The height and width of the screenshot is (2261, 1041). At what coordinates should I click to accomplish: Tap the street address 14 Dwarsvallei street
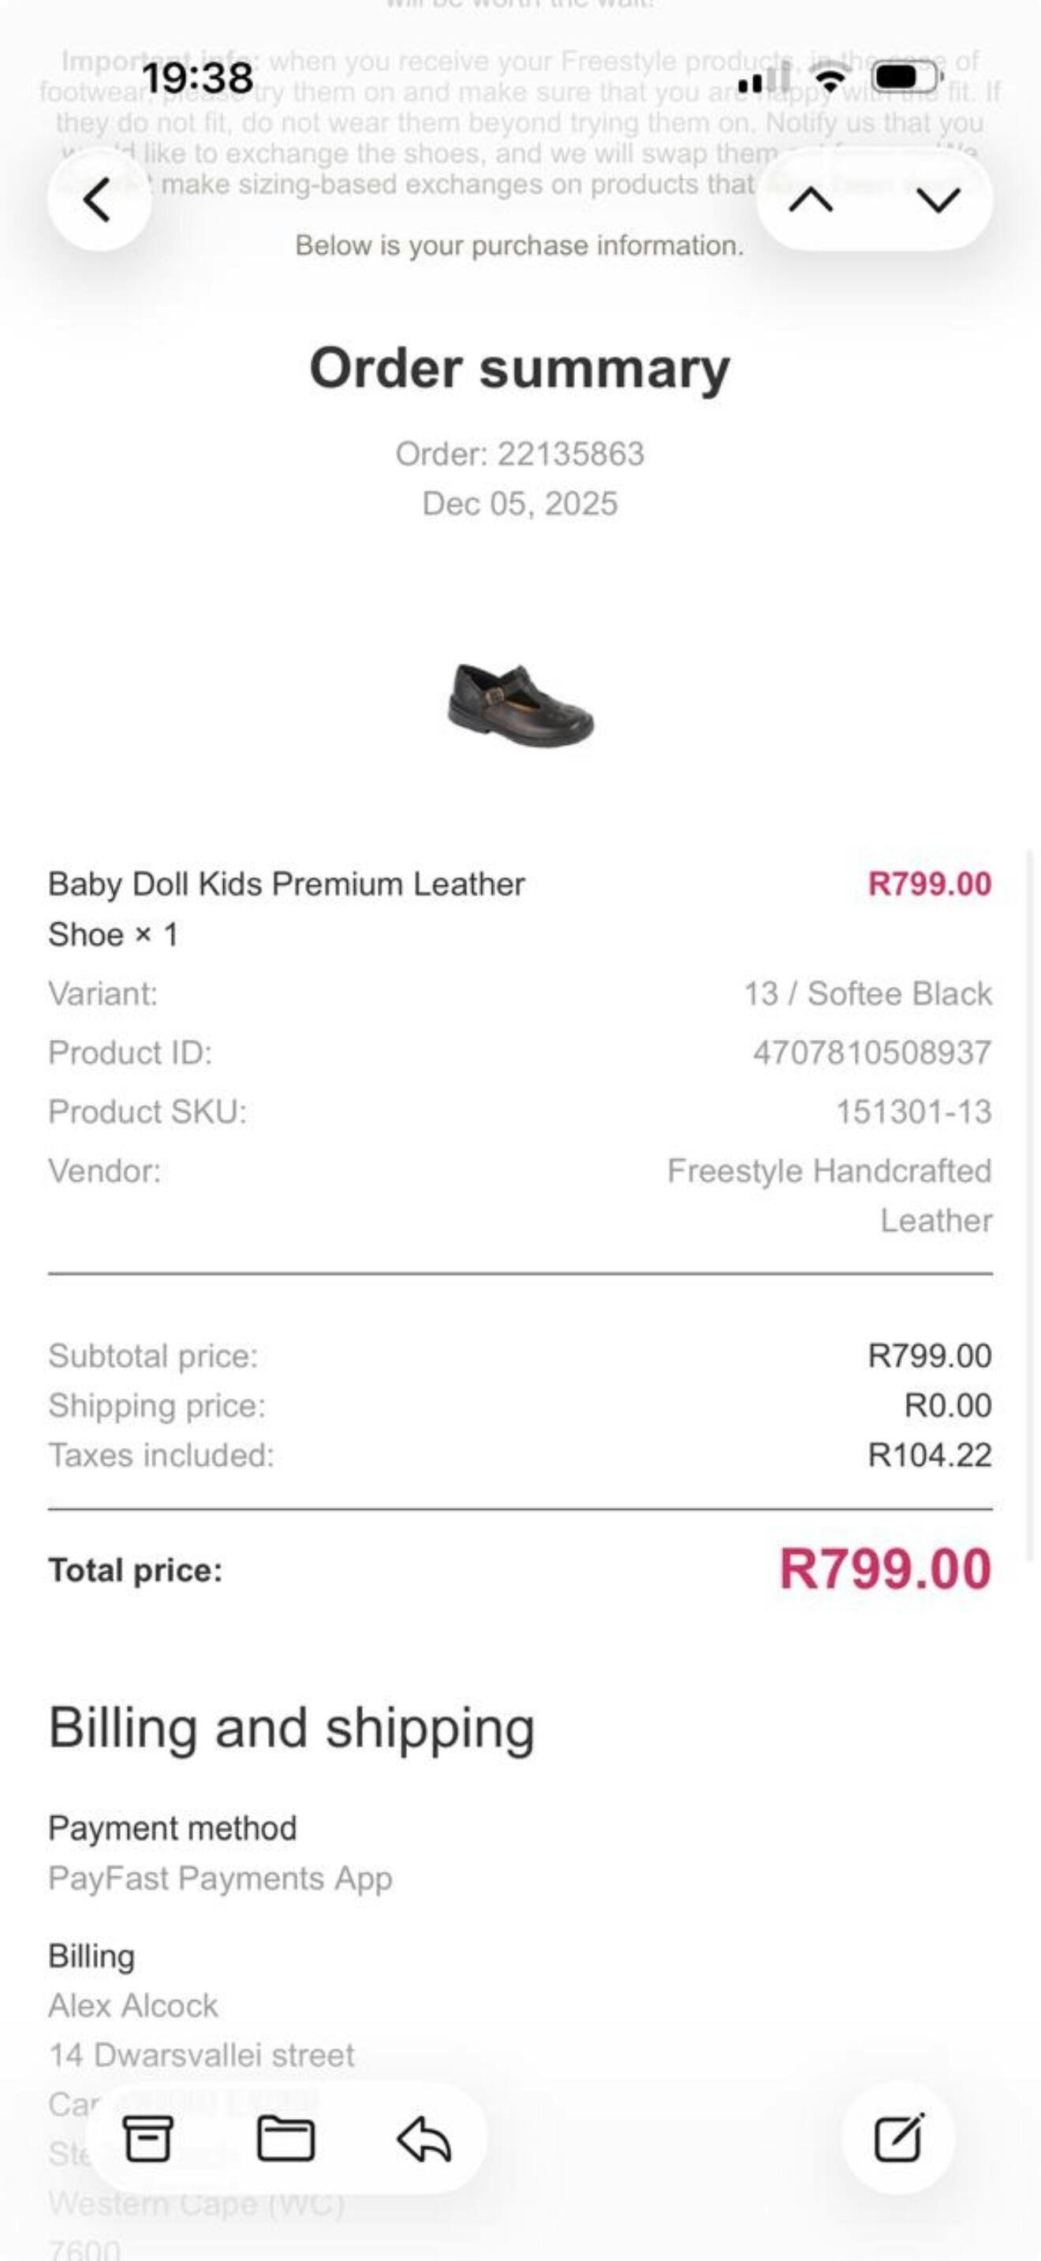tap(201, 2054)
